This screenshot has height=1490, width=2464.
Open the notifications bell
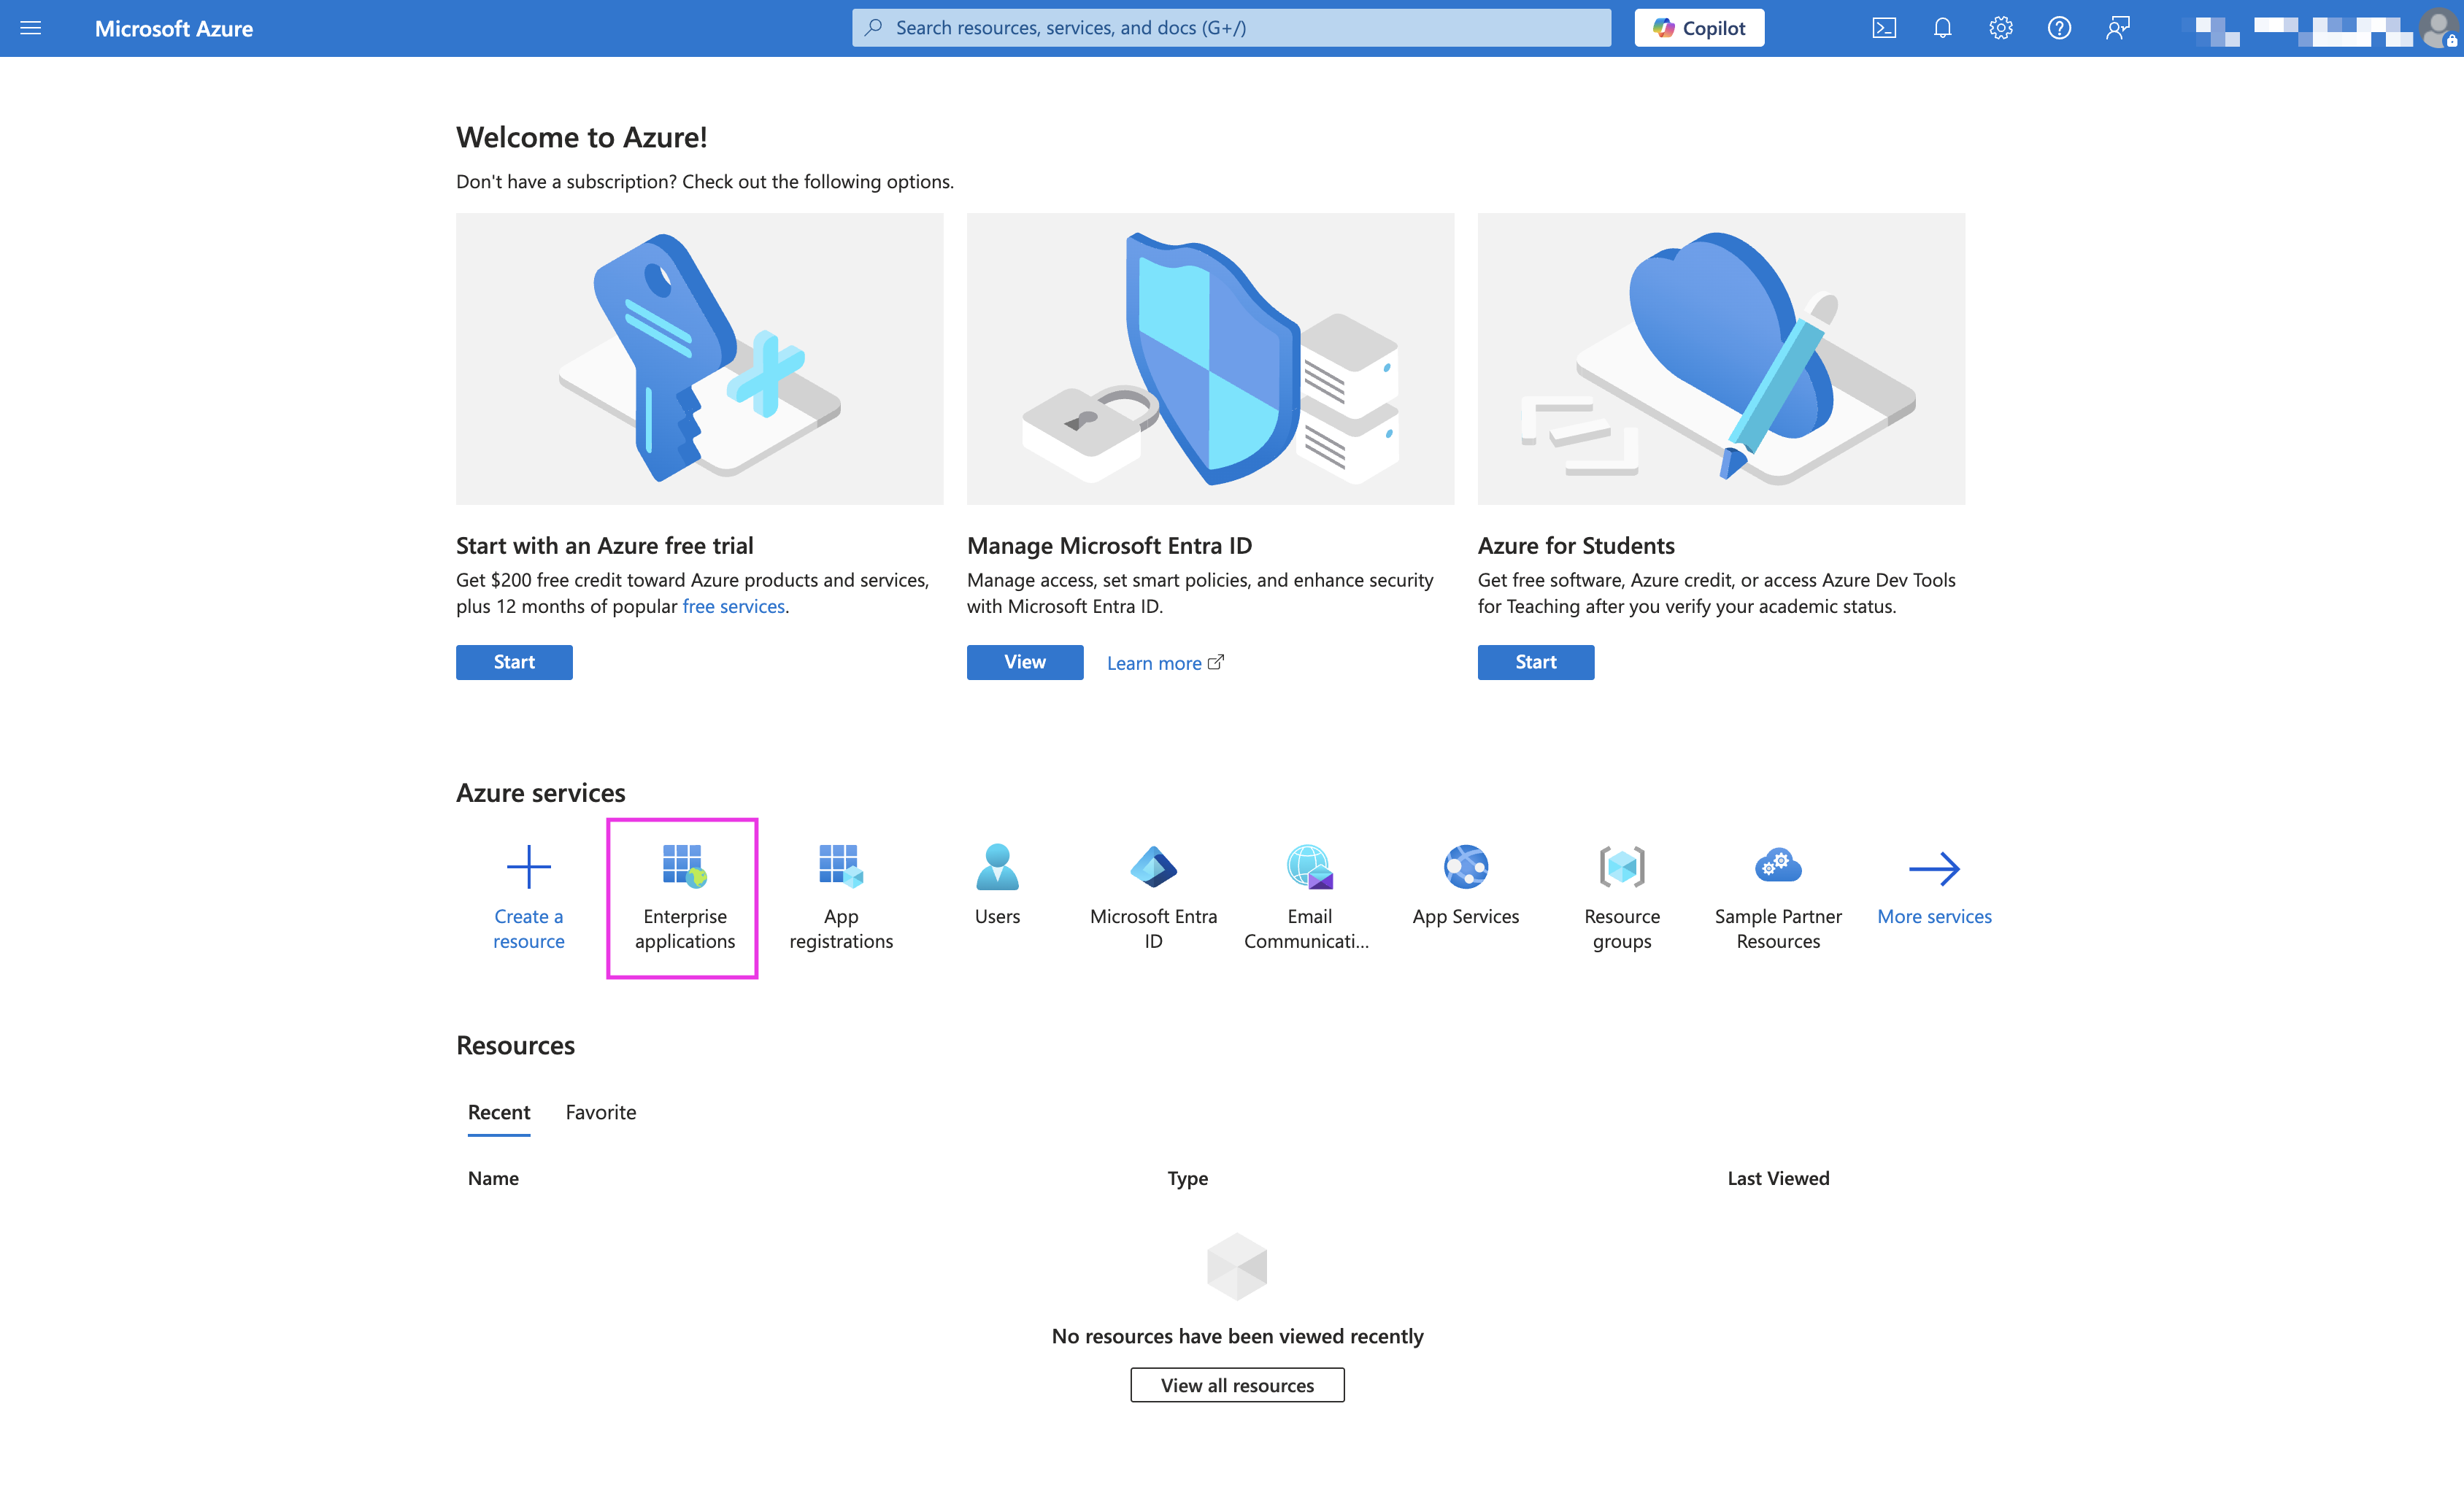tap(1942, 28)
